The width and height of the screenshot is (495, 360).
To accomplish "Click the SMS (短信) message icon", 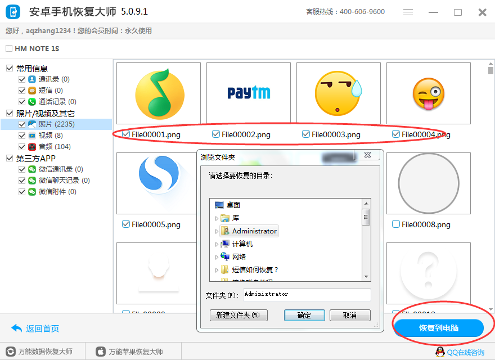I will click(x=32, y=91).
